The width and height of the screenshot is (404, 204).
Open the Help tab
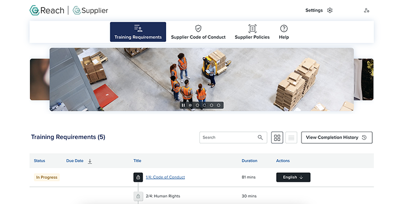(x=284, y=32)
